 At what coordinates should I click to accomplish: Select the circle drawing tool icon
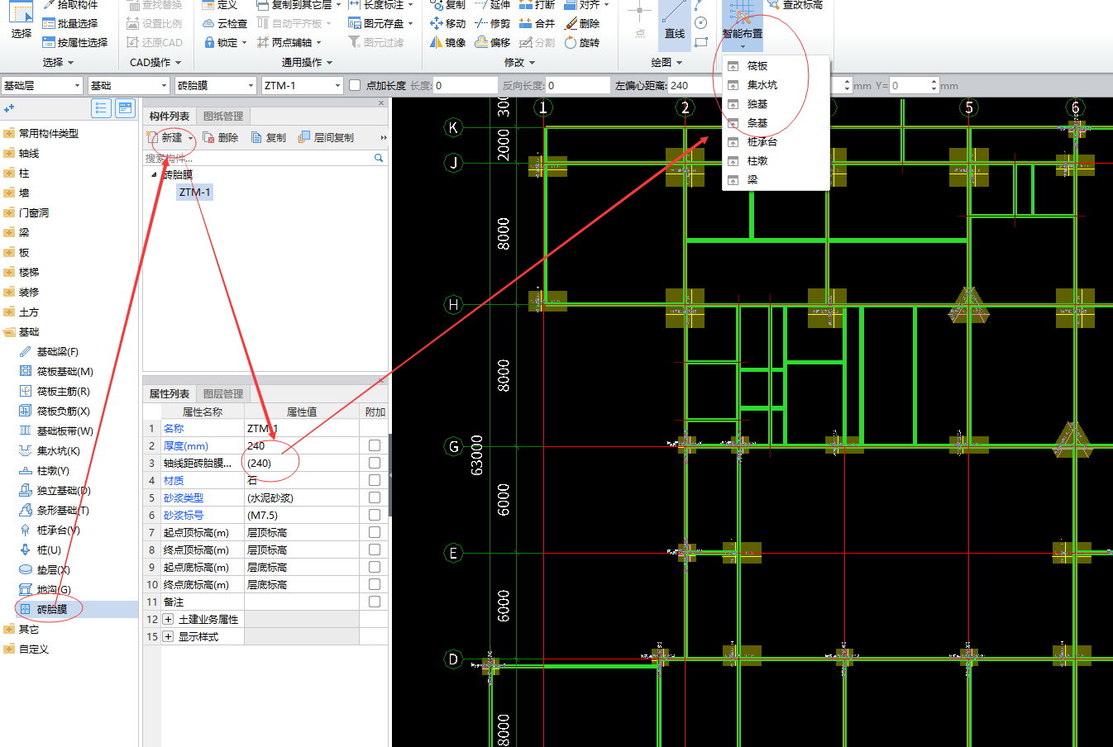(701, 23)
